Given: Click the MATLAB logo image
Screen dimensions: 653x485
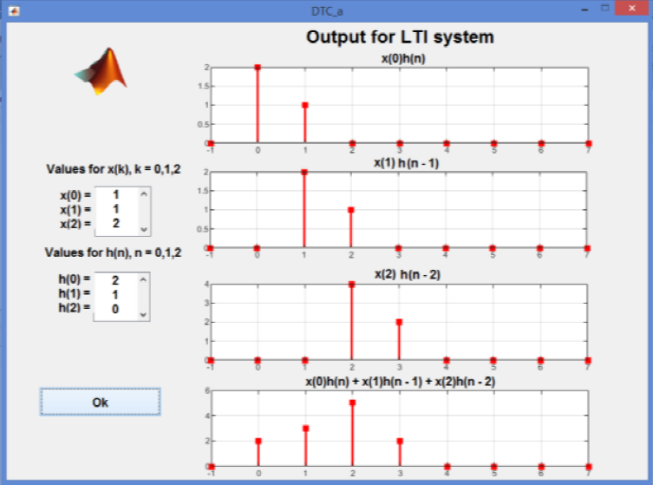Looking at the screenshot, I should click(x=101, y=71).
